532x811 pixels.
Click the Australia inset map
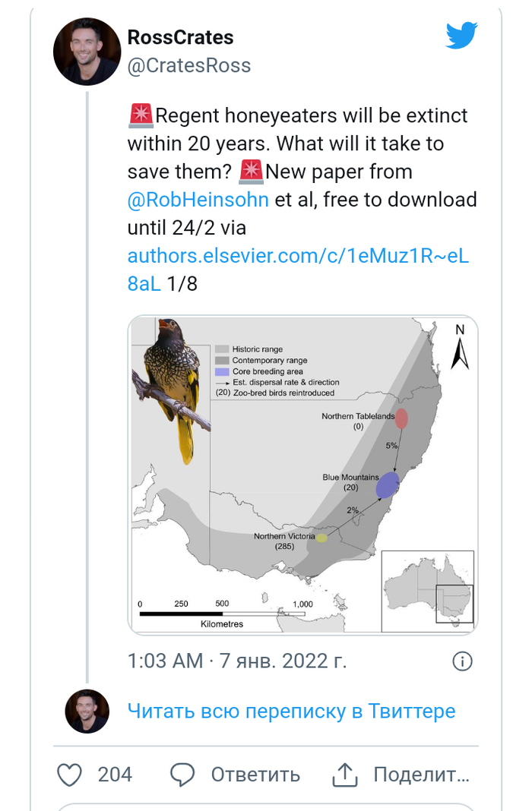pos(428,592)
